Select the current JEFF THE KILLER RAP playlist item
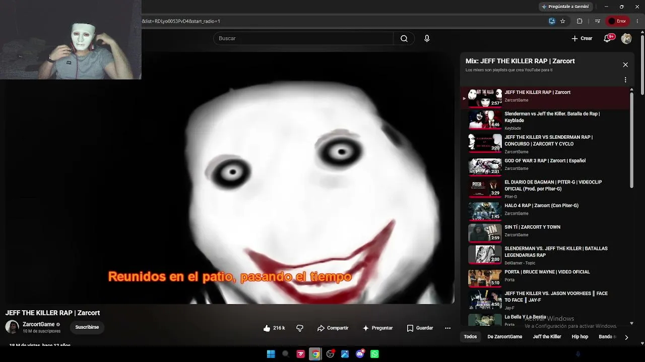Screen dimensions: 645x362 pyautogui.click(x=546, y=98)
